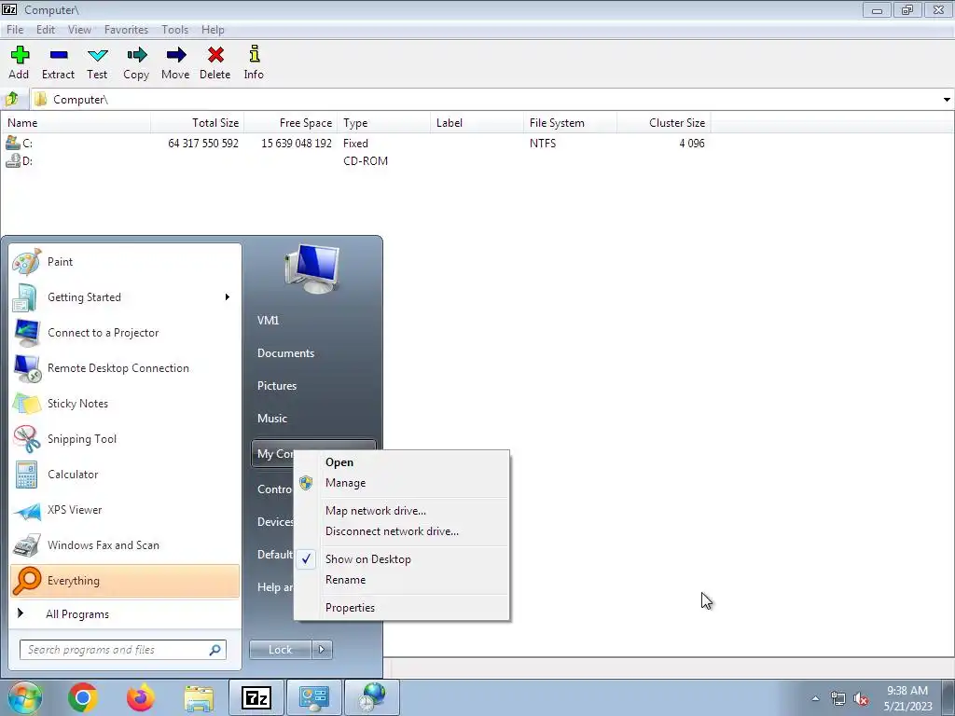The height and width of the screenshot is (716, 955).
Task: Expand the address bar dropdown arrow
Action: pos(947,99)
